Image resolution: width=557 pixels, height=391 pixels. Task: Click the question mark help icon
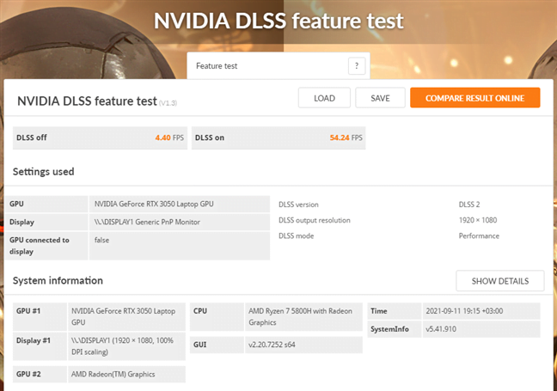pyautogui.click(x=357, y=65)
